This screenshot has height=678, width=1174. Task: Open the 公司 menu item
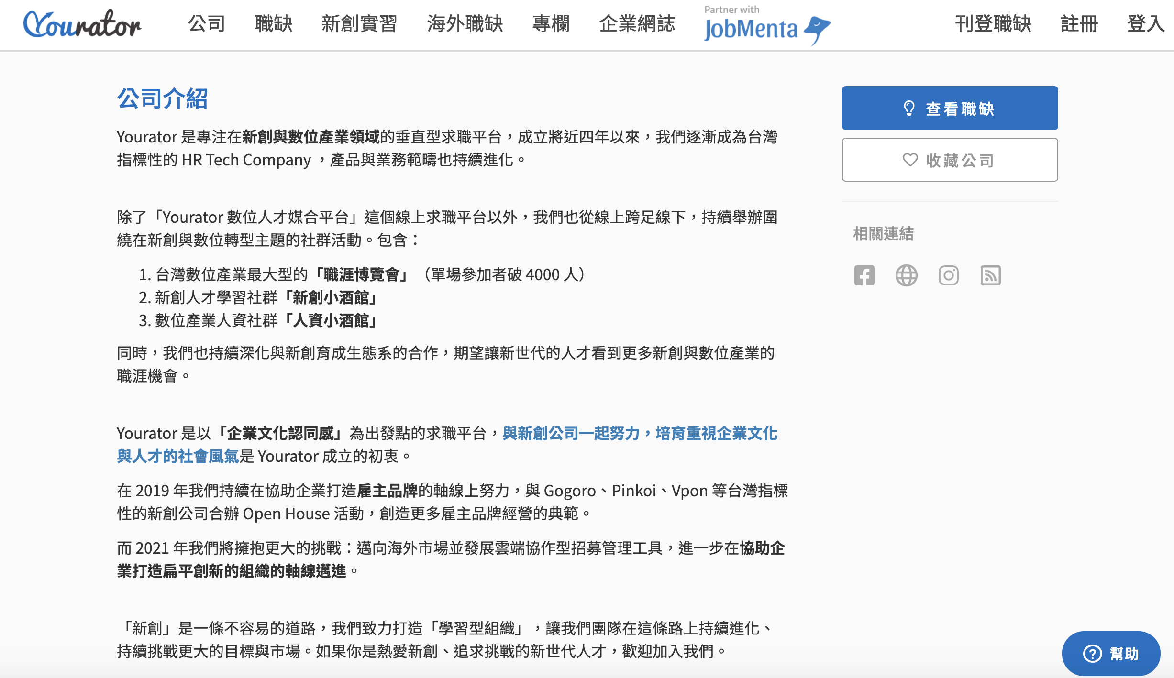coord(207,23)
